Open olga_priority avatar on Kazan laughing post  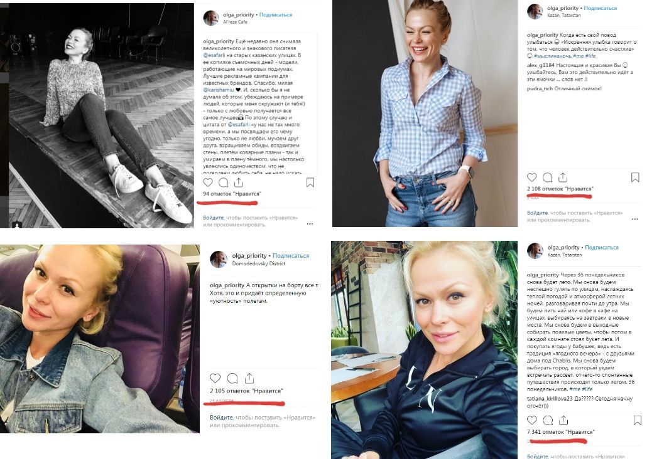coord(535,11)
